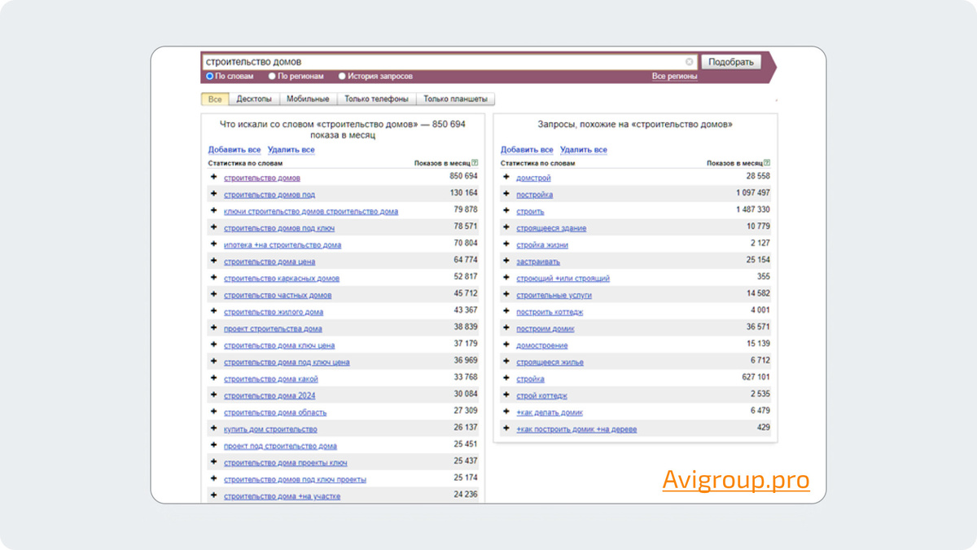Open the similar query 'строящий +или строящий'

click(x=563, y=278)
